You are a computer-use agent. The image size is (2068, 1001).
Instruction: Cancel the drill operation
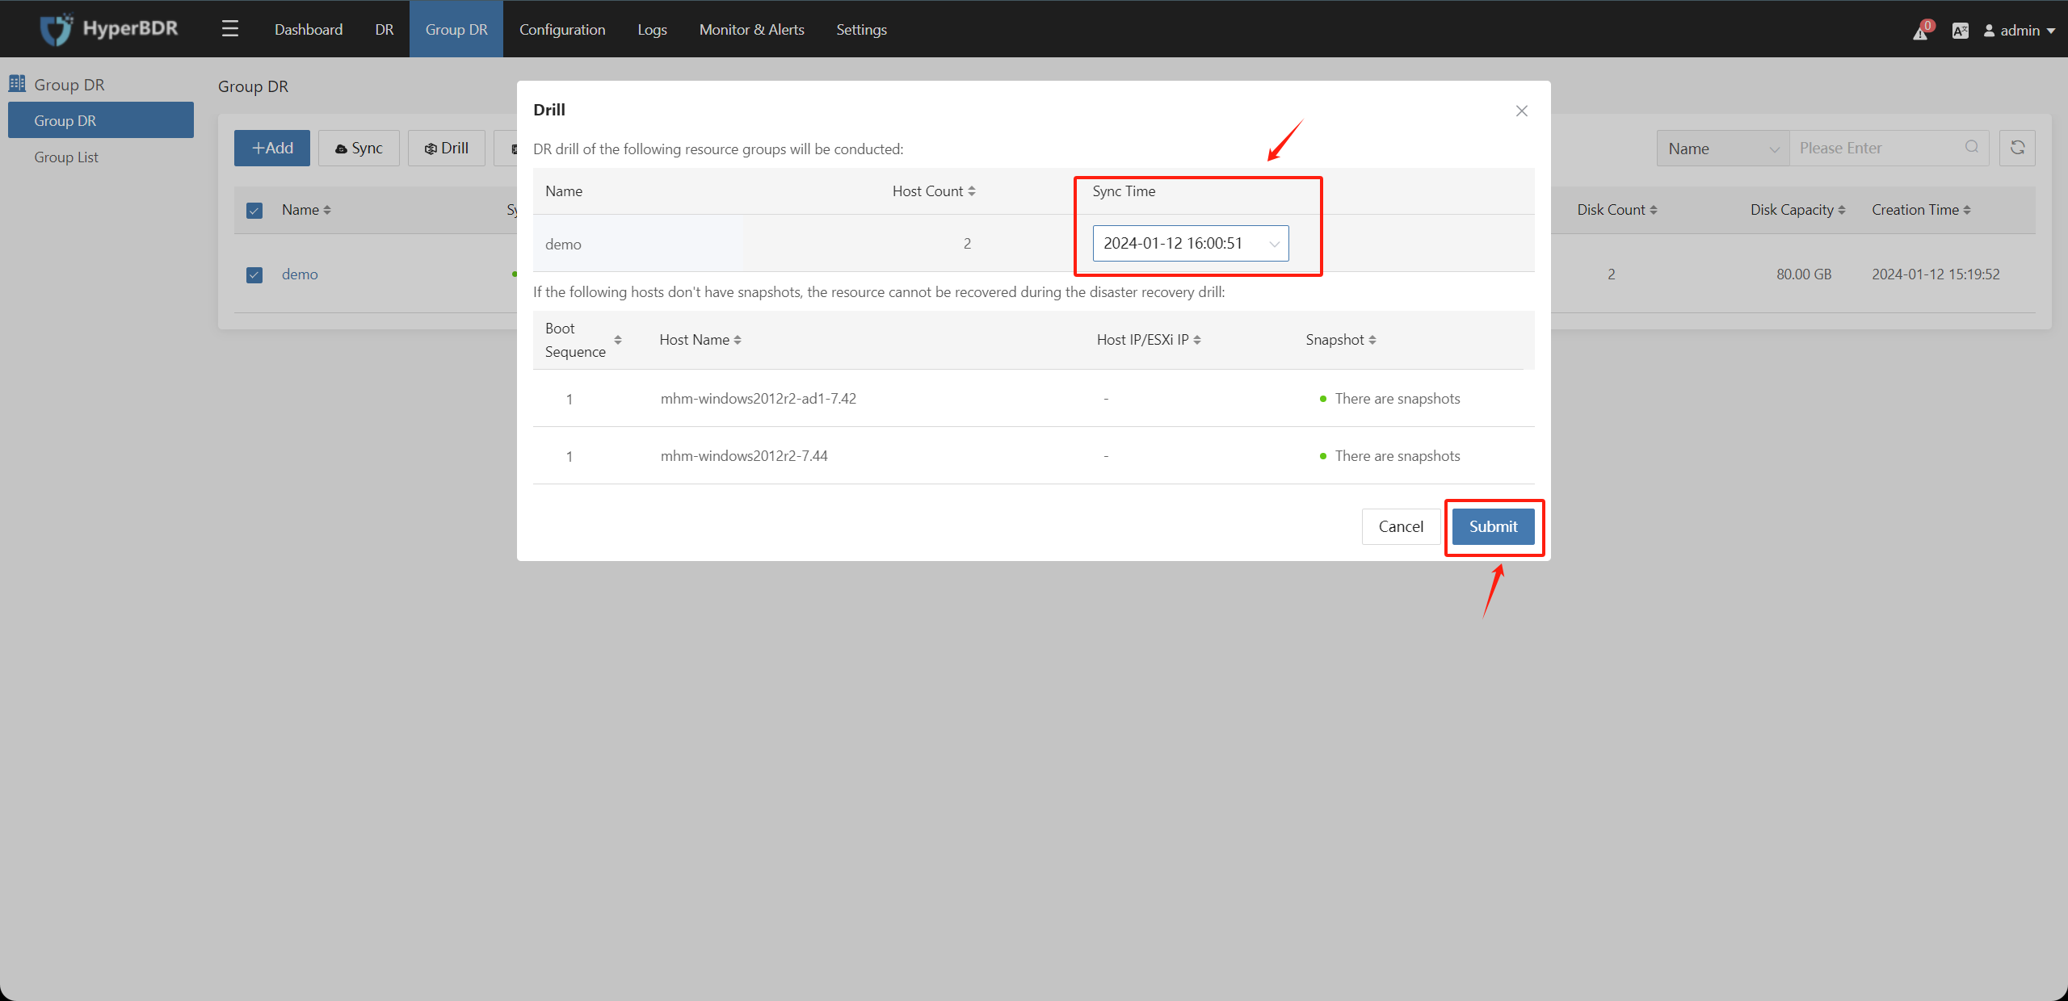coord(1401,526)
